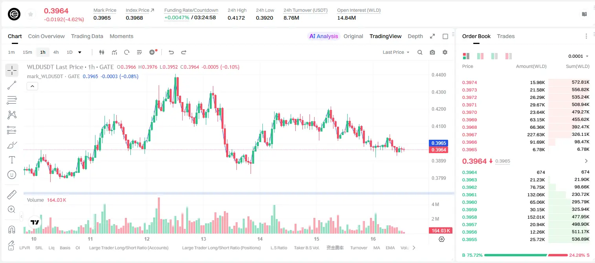Open the Last Price dropdown
This screenshot has height=263, width=595.
pos(396,52)
